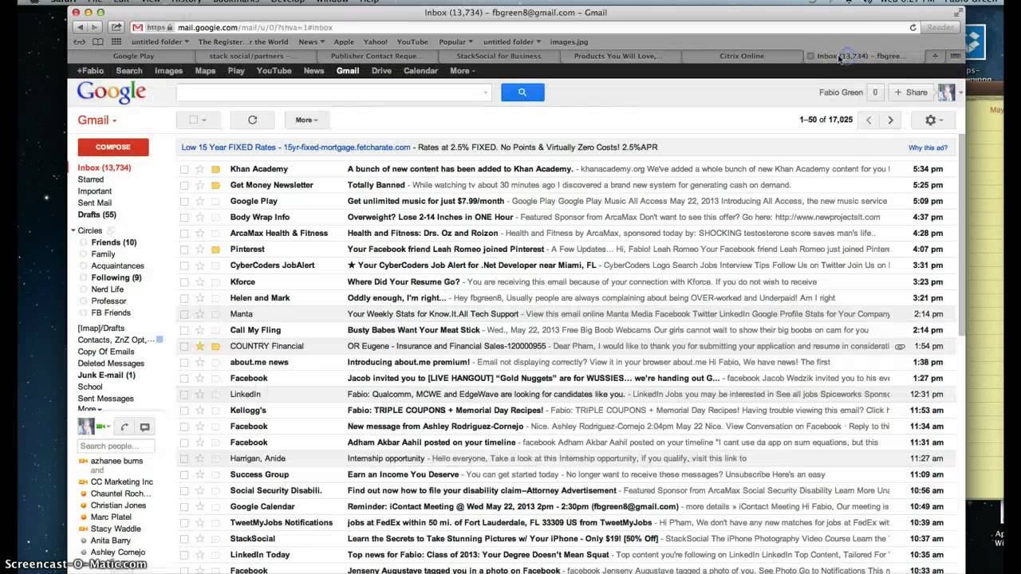The height and width of the screenshot is (574, 1021).
Task: Open a new browser tab plus icon
Action: pyautogui.click(x=935, y=56)
